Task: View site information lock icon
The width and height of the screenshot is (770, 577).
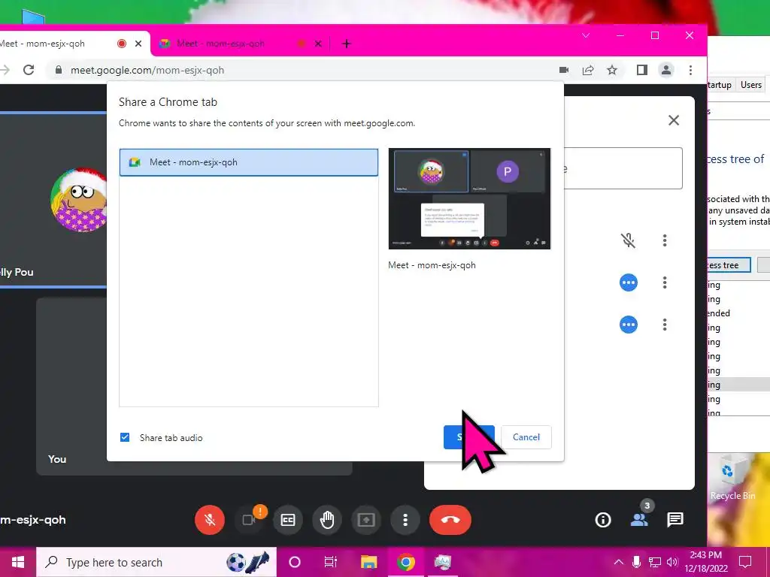Action: (x=59, y=70)
